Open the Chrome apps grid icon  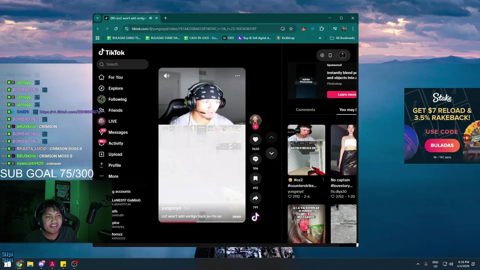[97, 38]
